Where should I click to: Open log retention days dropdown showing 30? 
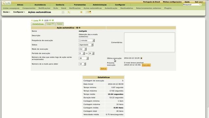click(x=84, y=58)
